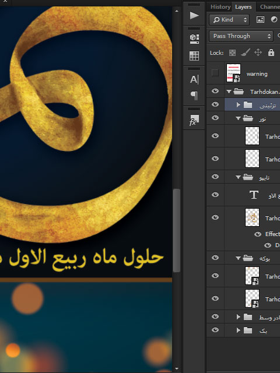Open the Pass Through blend mode dropdown

coord(241,36)
